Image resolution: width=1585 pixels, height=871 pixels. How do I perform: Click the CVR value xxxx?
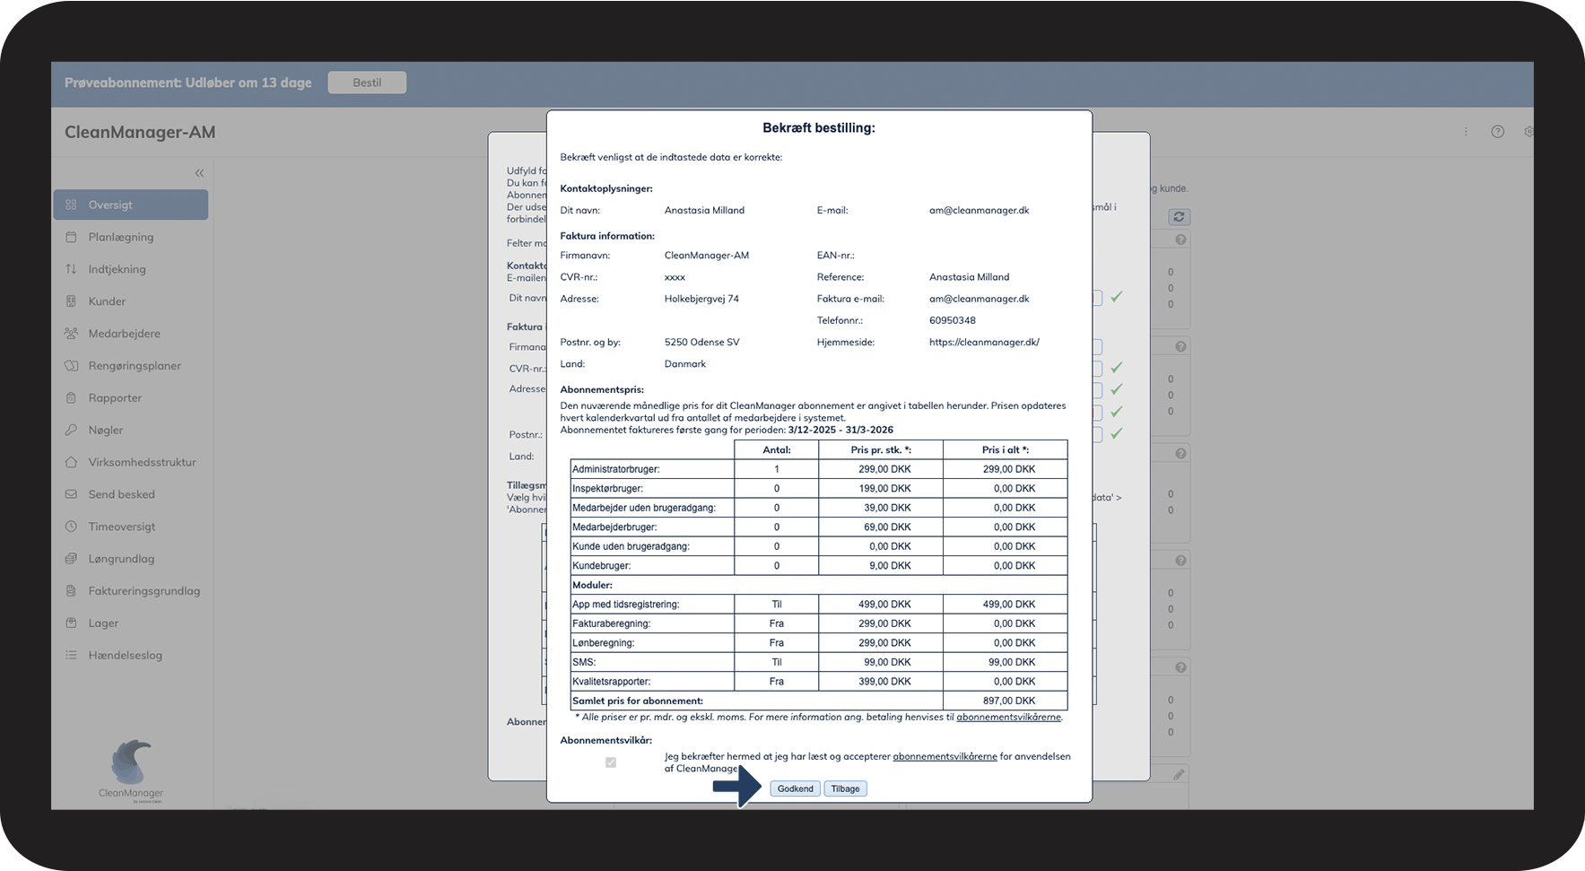coord(675,277)
